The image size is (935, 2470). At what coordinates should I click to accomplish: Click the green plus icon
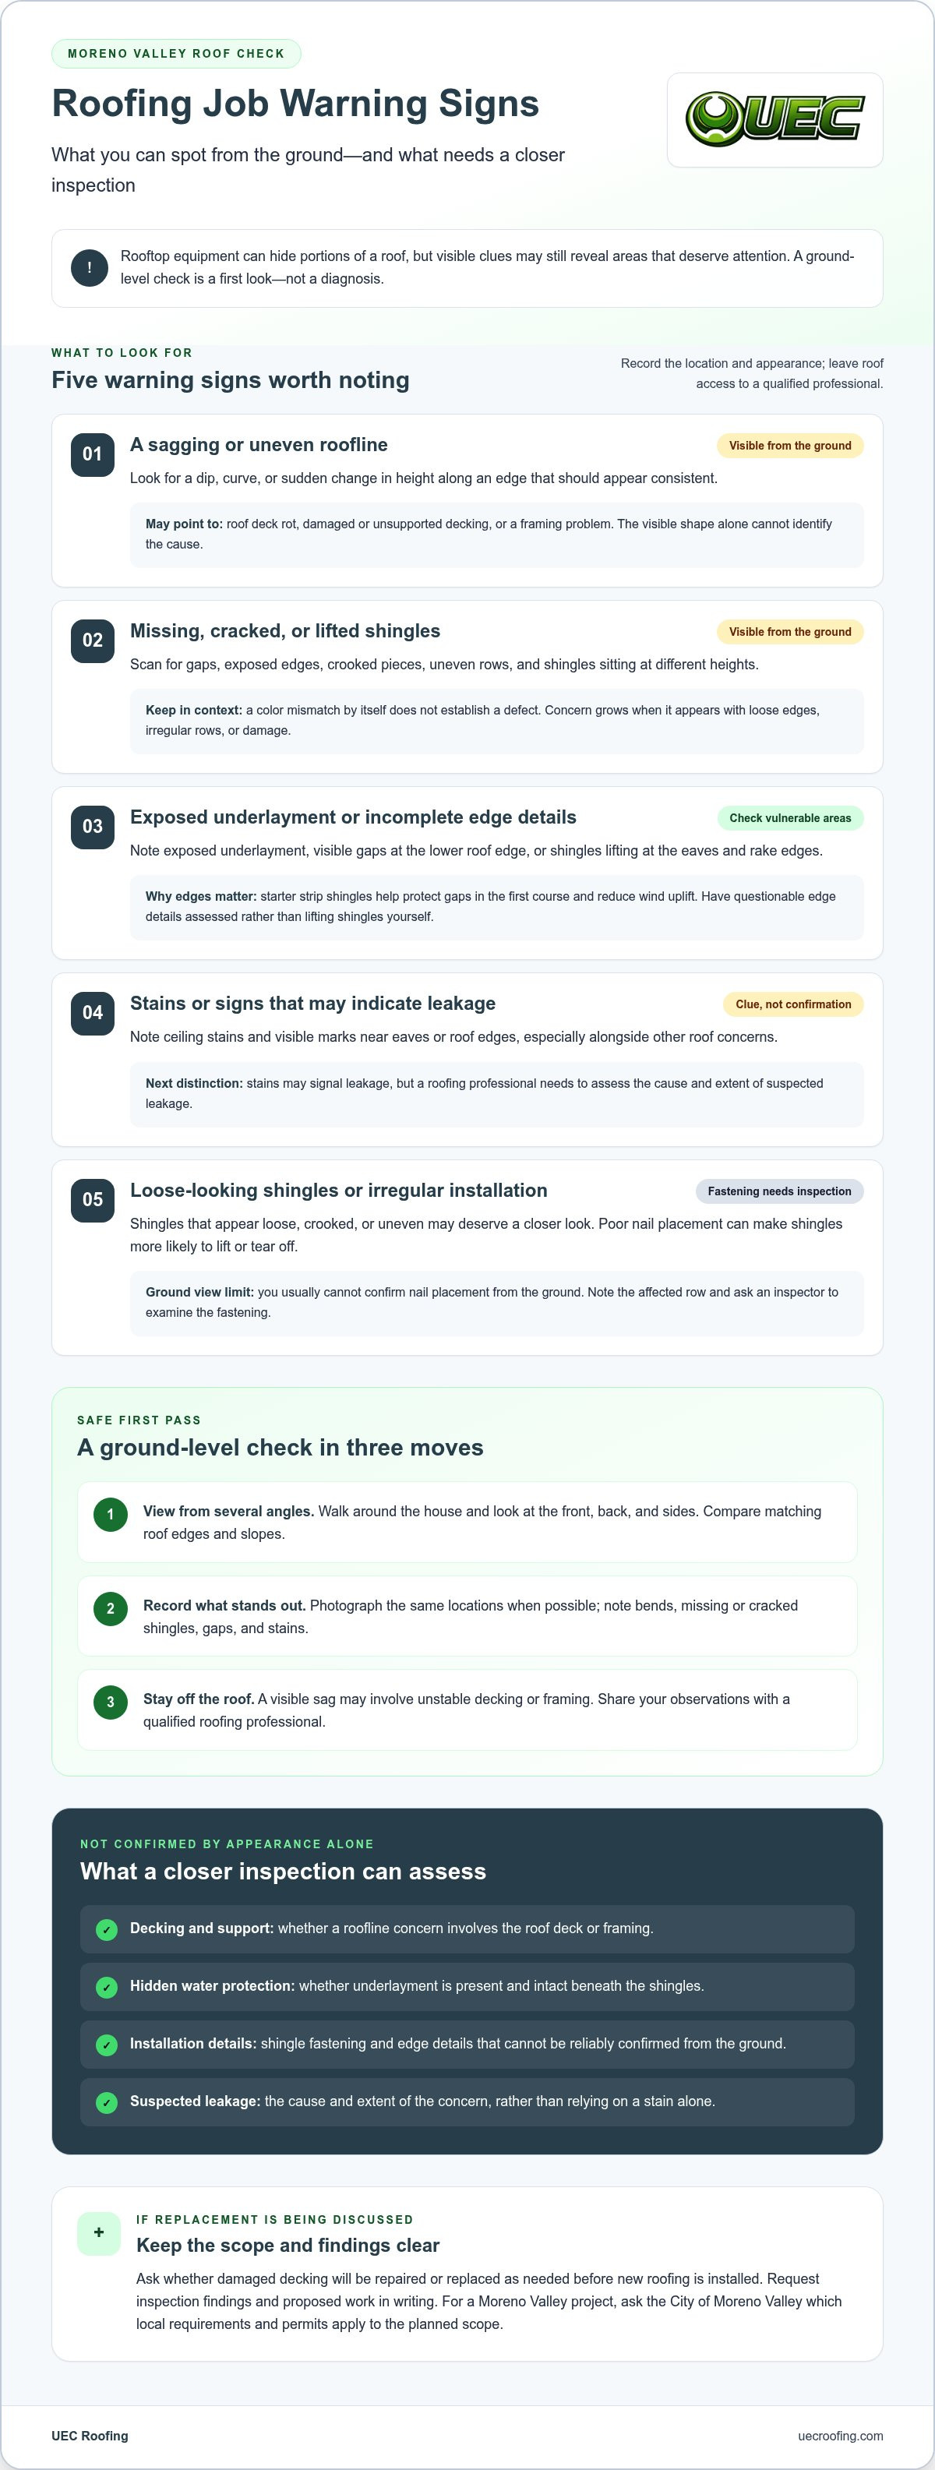point(99,2233)
